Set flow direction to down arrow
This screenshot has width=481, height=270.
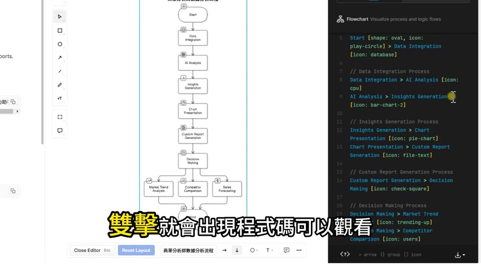pyautogui.click(x=237, y=250)
